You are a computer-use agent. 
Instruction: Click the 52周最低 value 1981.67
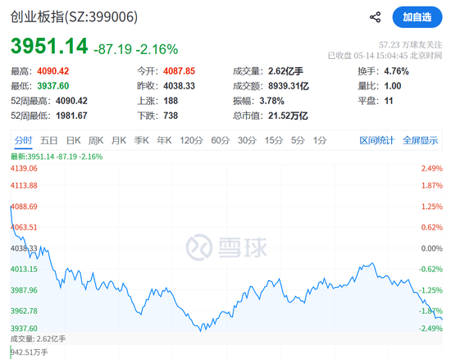71,116
